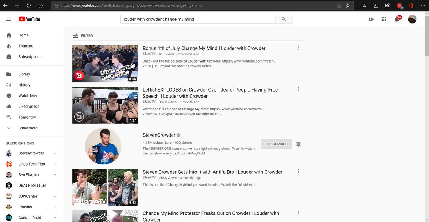Open the search results FILTER panel
The width and height of the screenshot is (429, 222).
click(x=83, y=36)
